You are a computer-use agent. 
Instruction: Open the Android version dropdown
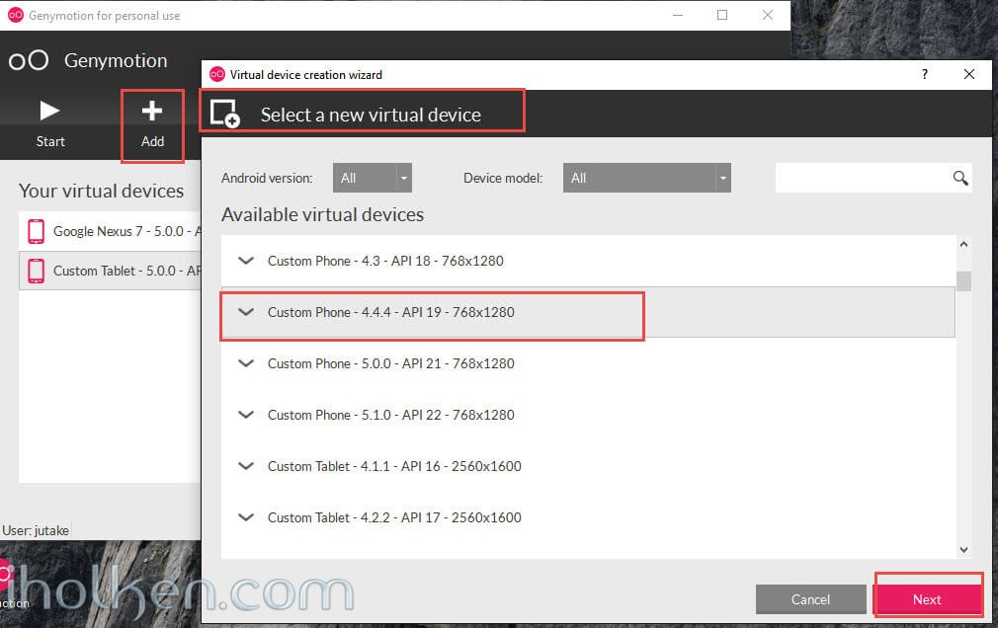point(373,178)
